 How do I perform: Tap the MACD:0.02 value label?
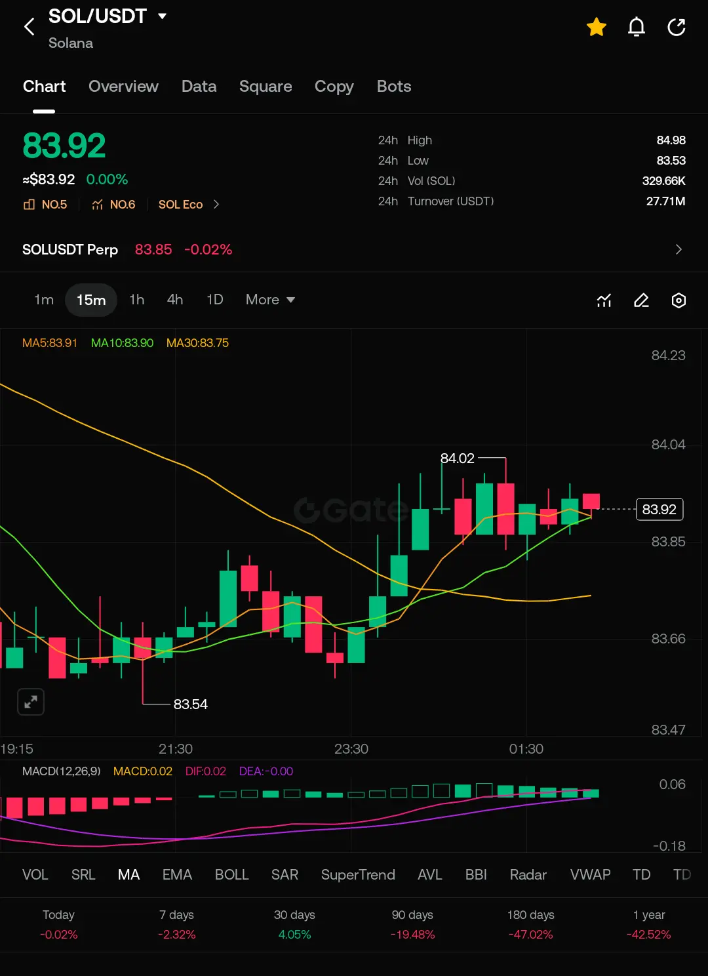pos(143,771)
